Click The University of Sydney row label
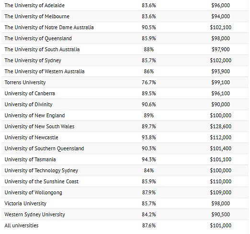The image size is (250, 234). point(33,61)
